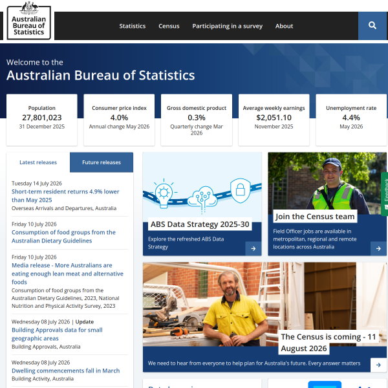Click the Australian Bureau of Statistics logo
Screen dimensions: 388x388
(28, 21)
